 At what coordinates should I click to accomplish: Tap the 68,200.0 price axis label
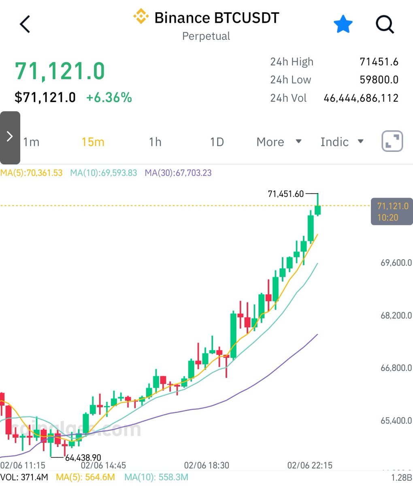pyautogui.click(x=396, y=315)
